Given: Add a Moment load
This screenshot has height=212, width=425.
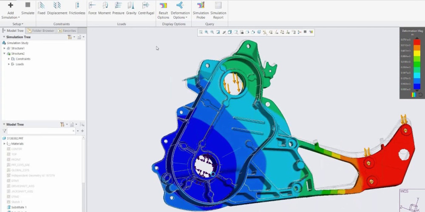Looking at the screenshot, I should click(x=105, y=8).
